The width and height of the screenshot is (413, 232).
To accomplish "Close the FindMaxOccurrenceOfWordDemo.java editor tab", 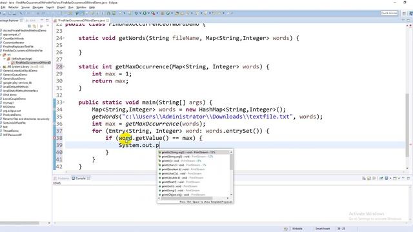I will pyautogui.click(x=108, y=20).
